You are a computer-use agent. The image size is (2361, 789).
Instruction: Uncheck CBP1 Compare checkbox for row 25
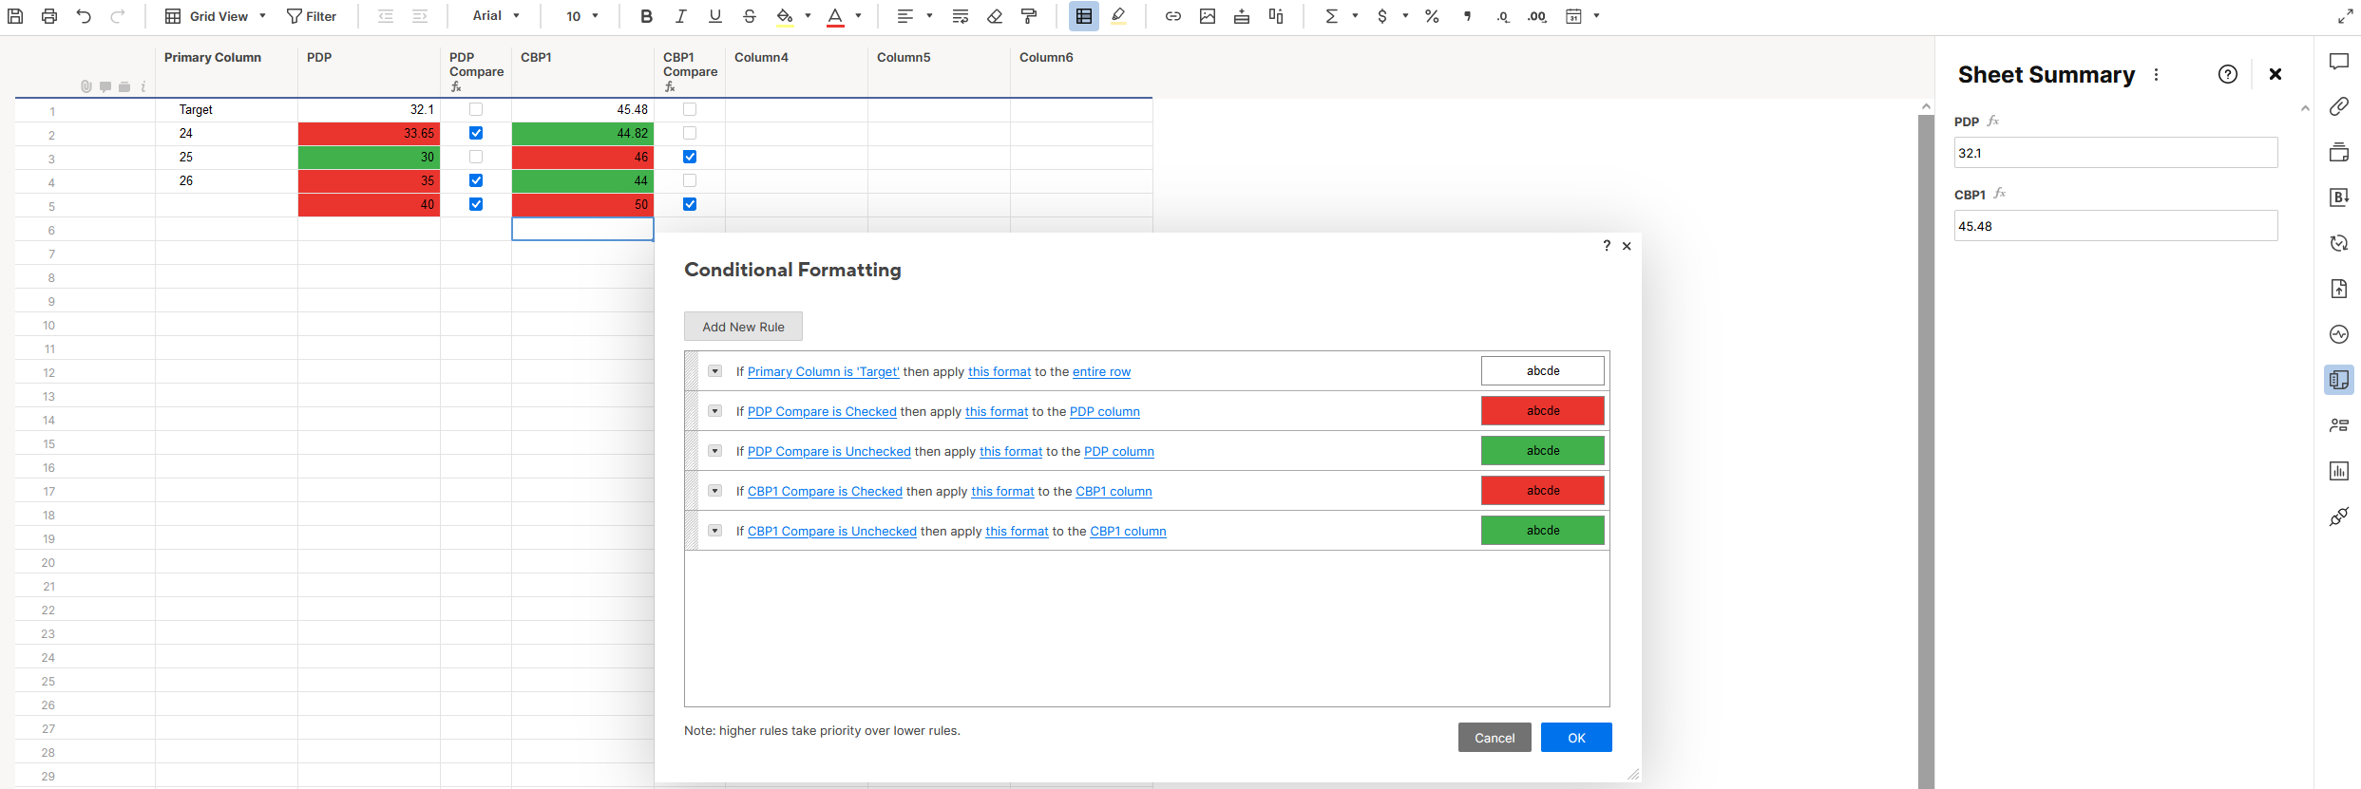coord(690,157)
